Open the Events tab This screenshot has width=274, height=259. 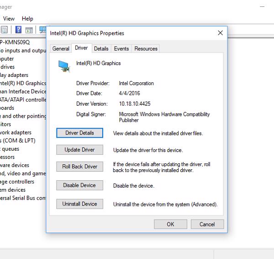121,49
